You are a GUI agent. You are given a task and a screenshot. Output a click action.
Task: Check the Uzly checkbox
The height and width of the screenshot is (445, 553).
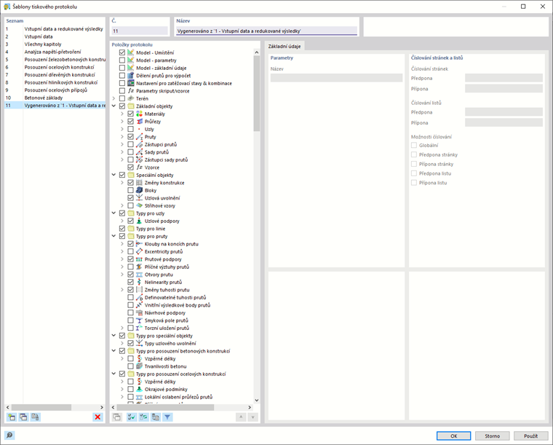[130, 129]
